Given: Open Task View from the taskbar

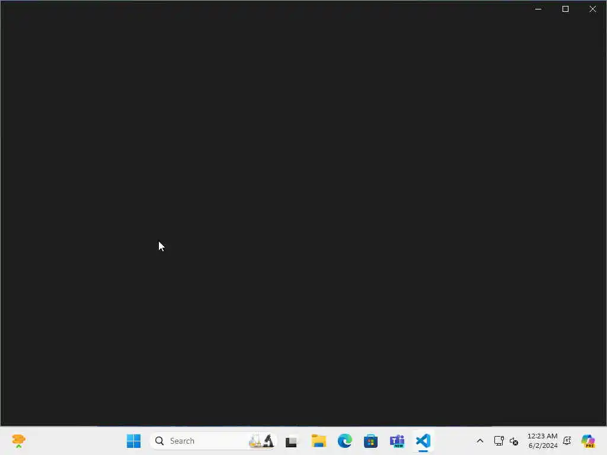Looking at the screenshot, I should pyautogui.click(x=291, y=441).
